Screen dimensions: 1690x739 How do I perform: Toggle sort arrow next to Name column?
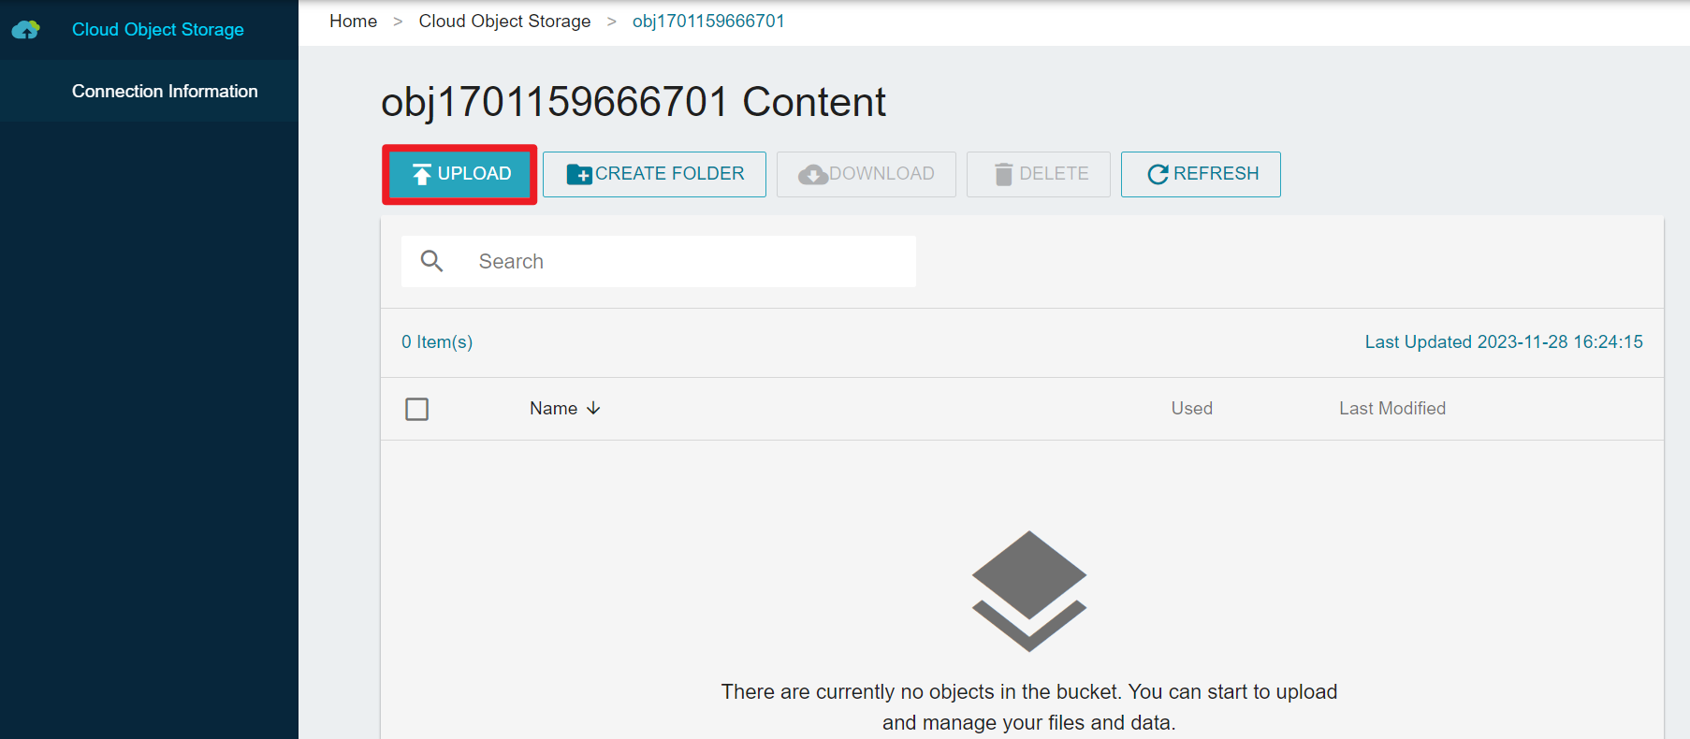click(593, 409)
